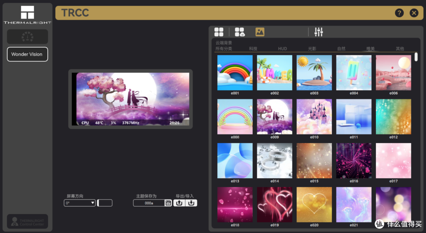
Task: Open the settings sliders icon
Action: [x=319, y=32]
